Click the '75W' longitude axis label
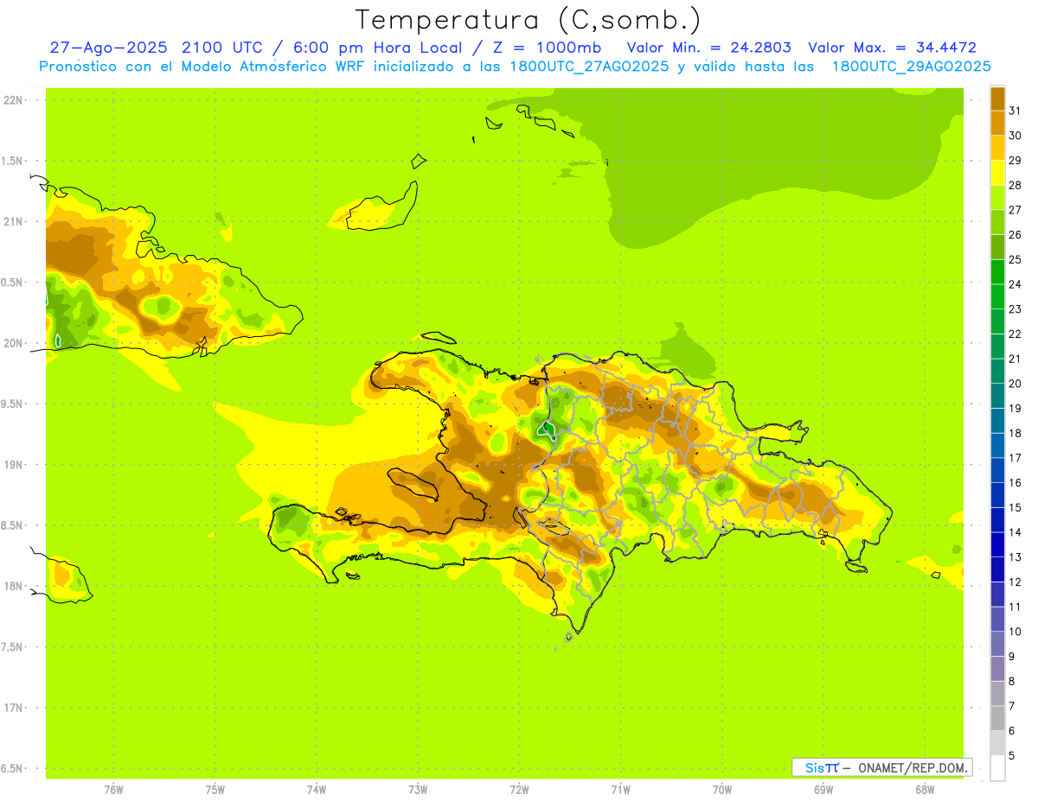Viewport: 1038px width, 801px height. tap(215, 789)
